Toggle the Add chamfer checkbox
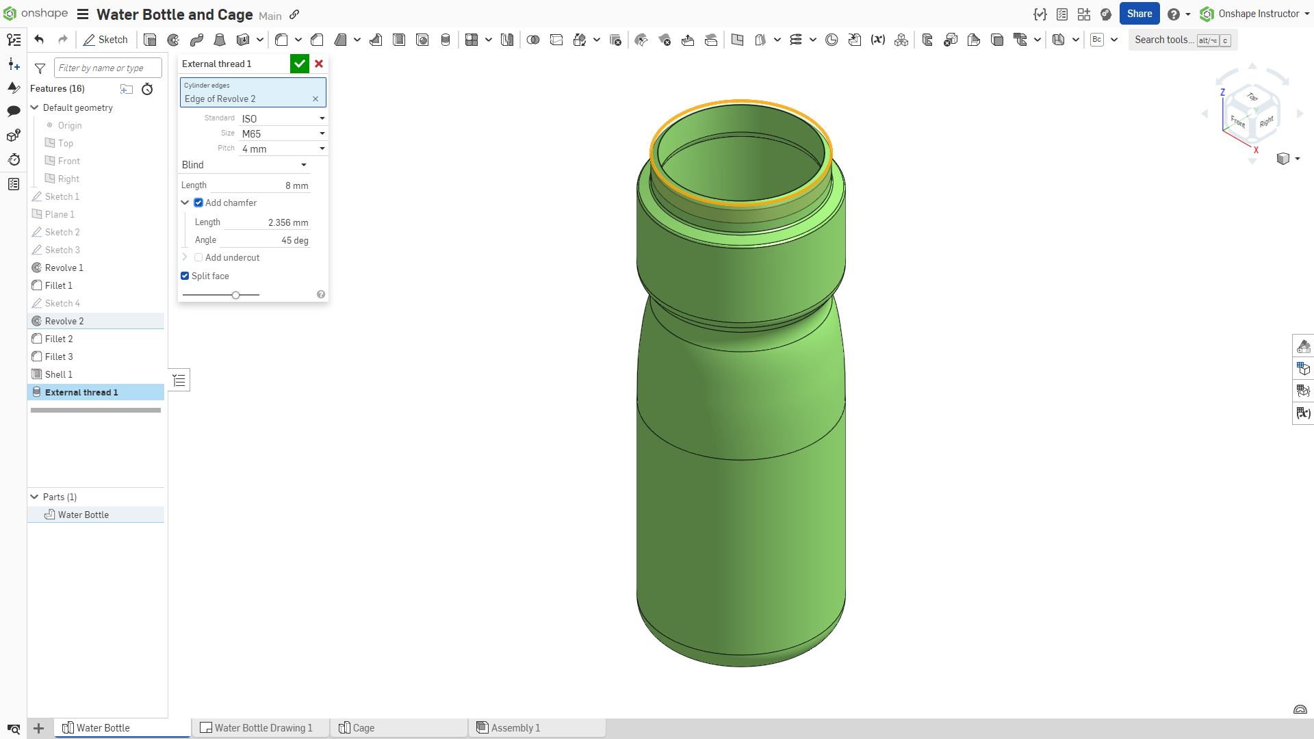The height and width of the screenshot is (739, 1314). [x=198, y=202]
